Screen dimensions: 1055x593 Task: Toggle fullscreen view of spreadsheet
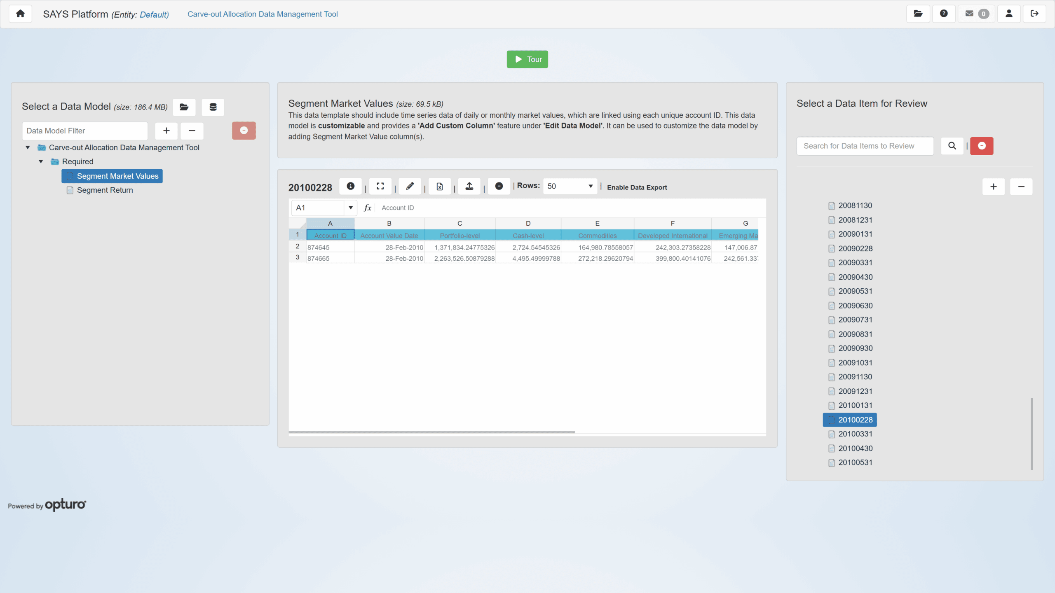point(380,186)
